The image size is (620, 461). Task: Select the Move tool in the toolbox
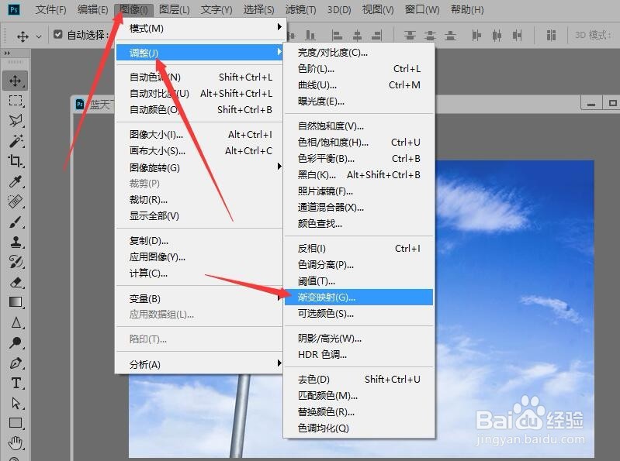pyautogui.click(x=15, y=81)
